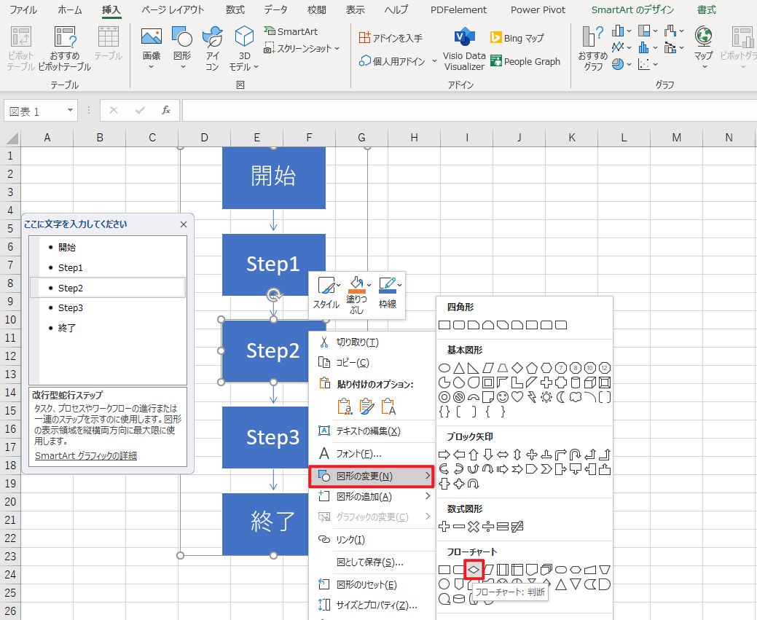The width and height of the screenshot is (757, 620).
Task: Pick the heart basic shape
Action: click(x=517, y=397)
